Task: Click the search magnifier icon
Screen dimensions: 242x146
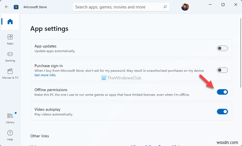Action: 165,7
